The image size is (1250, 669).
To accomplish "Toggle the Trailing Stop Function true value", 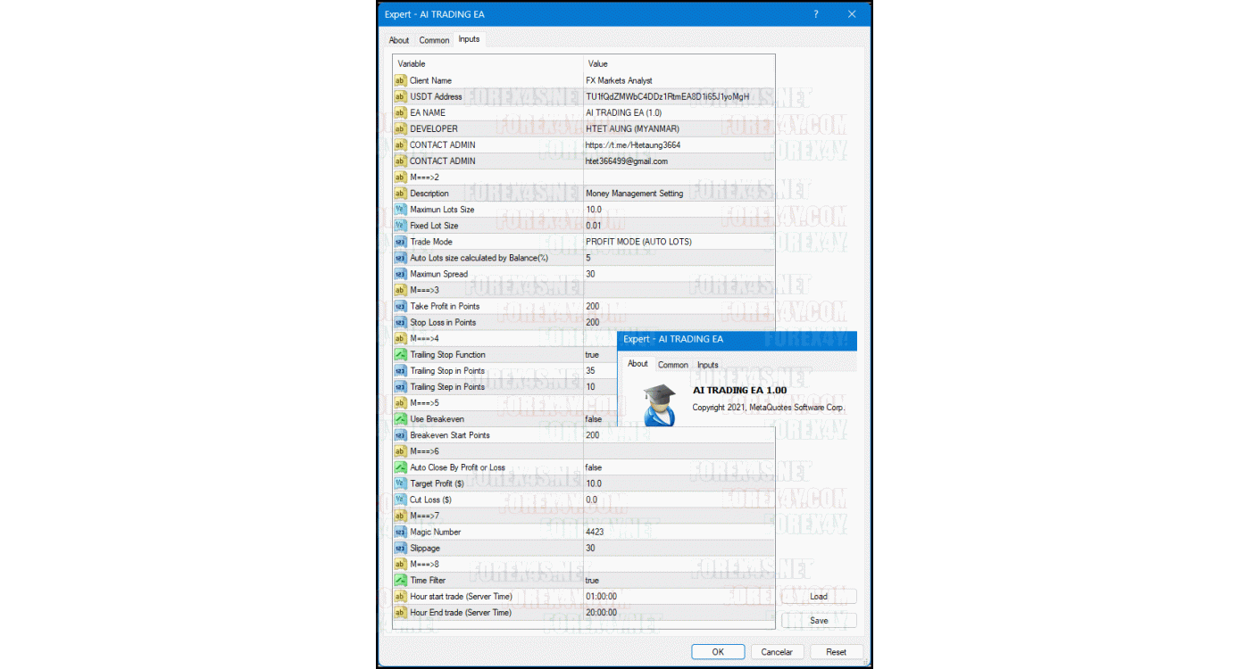I will (x=592, y=355).
